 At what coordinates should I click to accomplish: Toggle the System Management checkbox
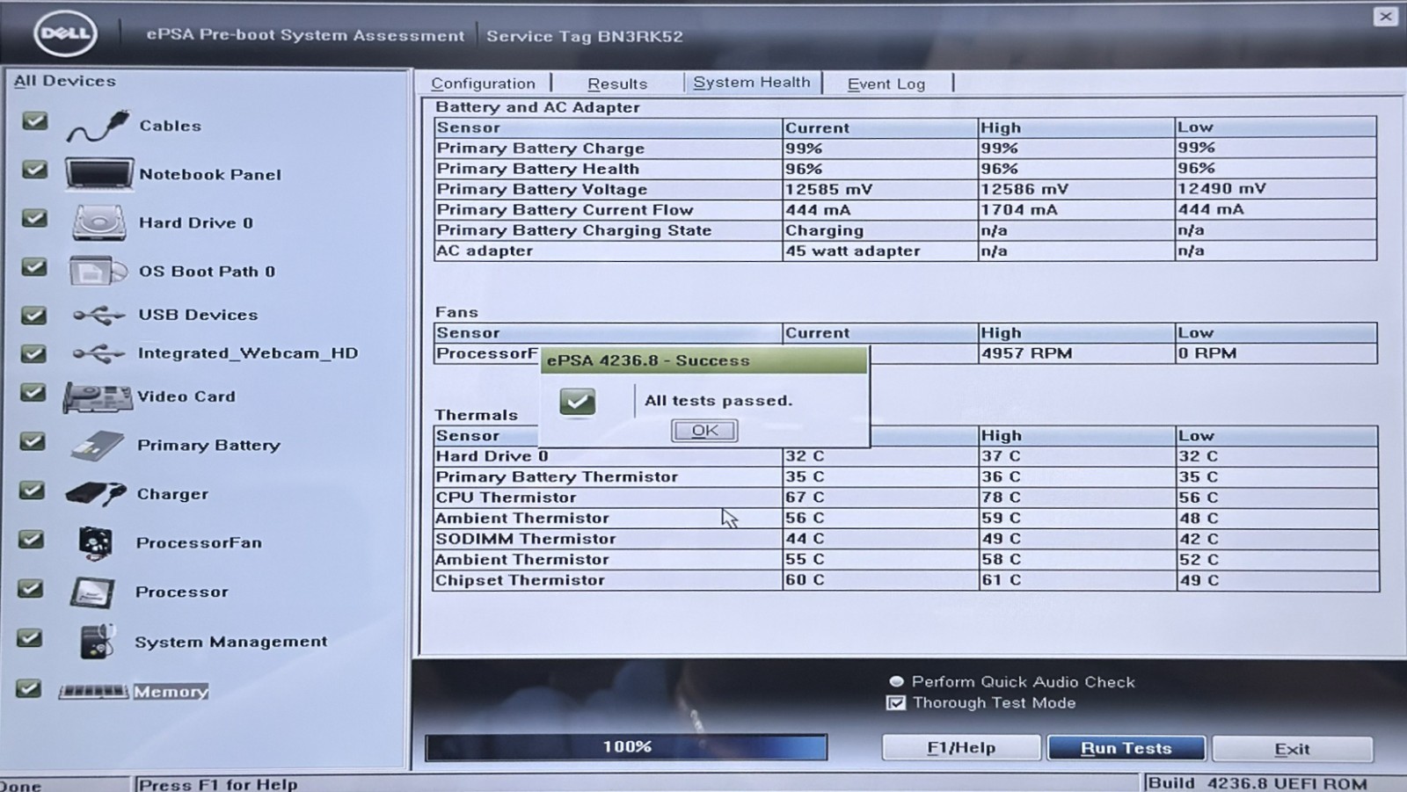[x=29, y=637]
